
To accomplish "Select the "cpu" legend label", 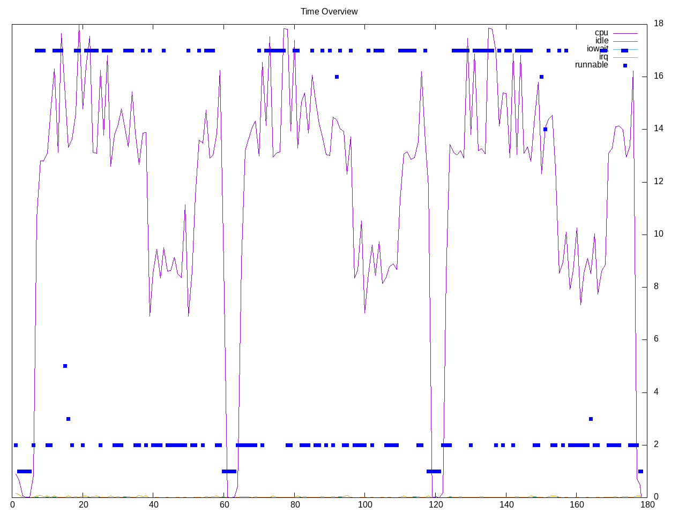I will (x=601, y=33).
